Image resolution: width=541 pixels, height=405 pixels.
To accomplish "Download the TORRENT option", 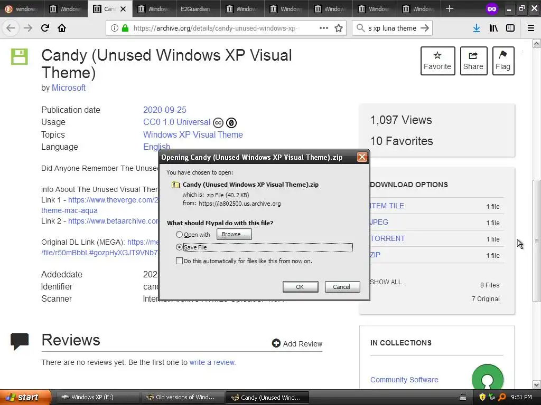I will (387, 239).
